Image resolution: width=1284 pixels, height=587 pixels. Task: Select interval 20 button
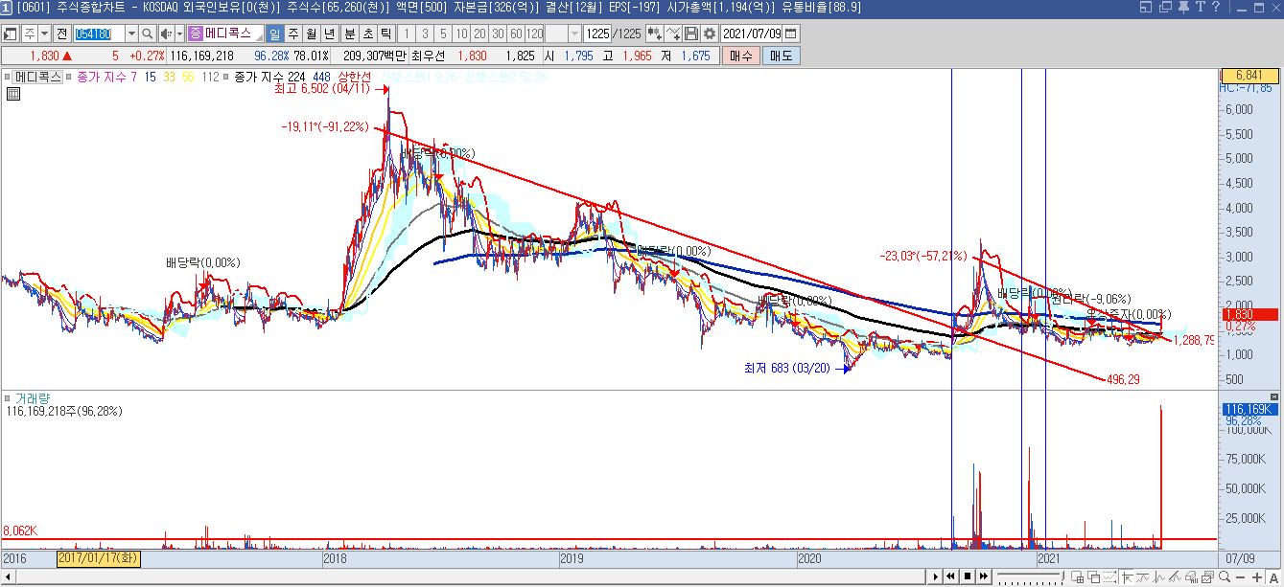point(479,34)
